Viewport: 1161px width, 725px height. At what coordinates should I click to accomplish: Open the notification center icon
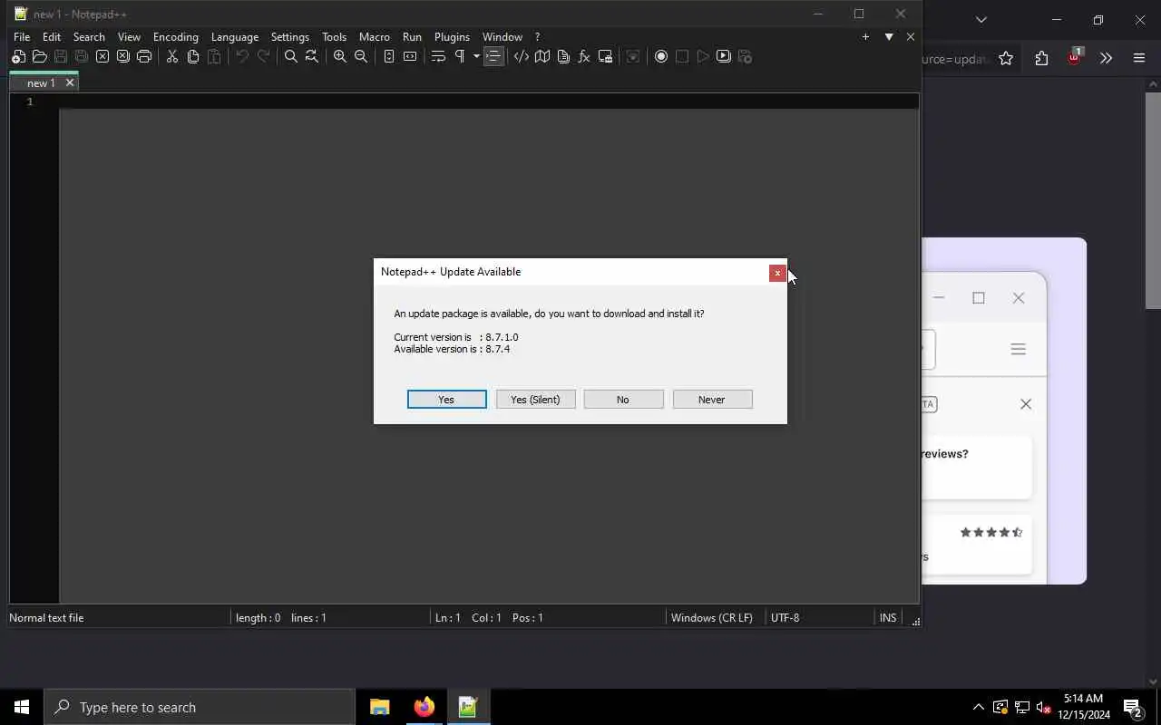tap(1133, 708)
